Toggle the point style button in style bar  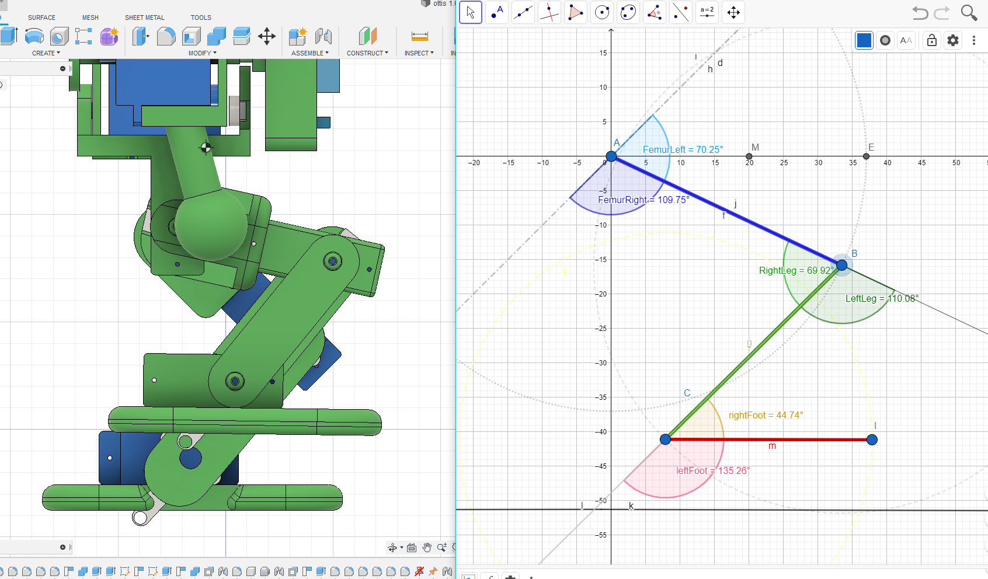tap(885, 40)
